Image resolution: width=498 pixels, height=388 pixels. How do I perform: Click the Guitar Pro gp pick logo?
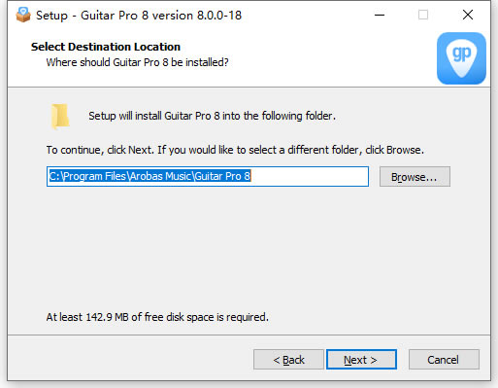coord(461,58)
